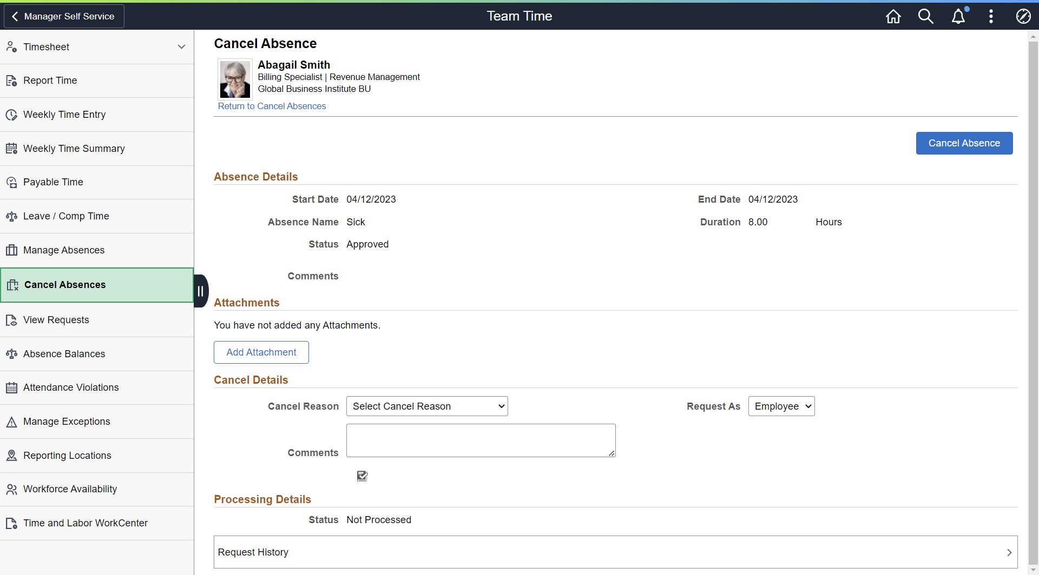Click Abagail Smith's profile photo
1039x575 pixels.
coord(234,79)
